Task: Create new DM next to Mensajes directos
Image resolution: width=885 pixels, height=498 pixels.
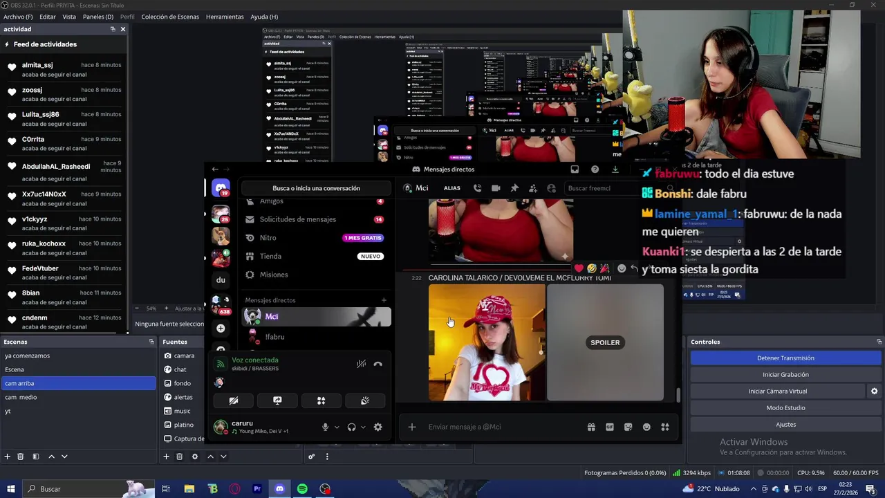Action: coord(384,300)
